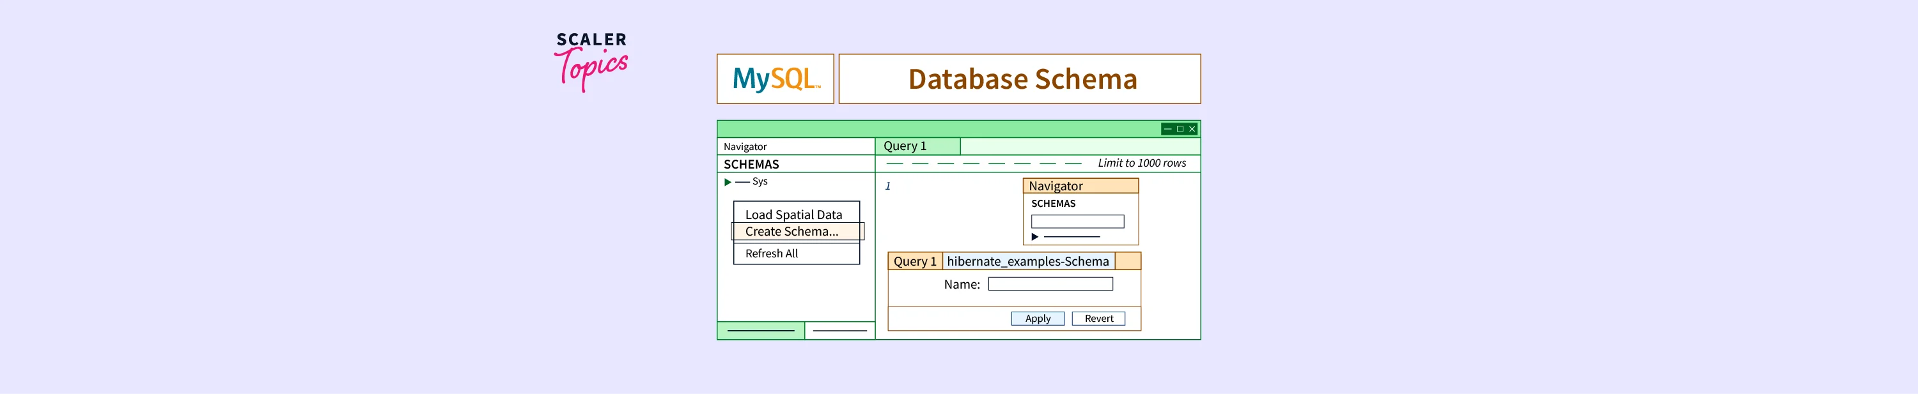Open the Limit to 1000 rows selector
This screenshot has height=394, width=1918.
click(x=1141, y=163)
